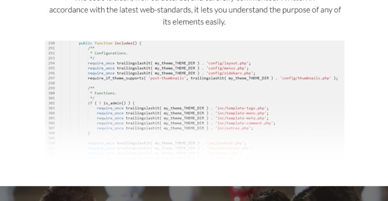
Task: Click line number 307
Action: click(x=51, y=128)
